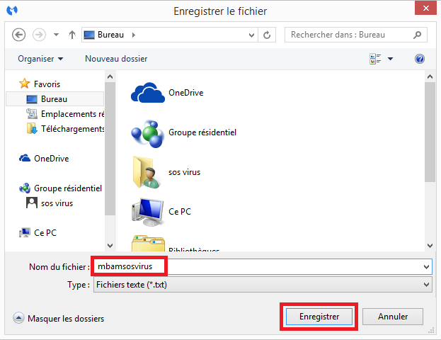Viewport: 441px width, 340px height.
Task: Open the Groupe résidentiel icon in file list
Action: (x=147, y=132)
